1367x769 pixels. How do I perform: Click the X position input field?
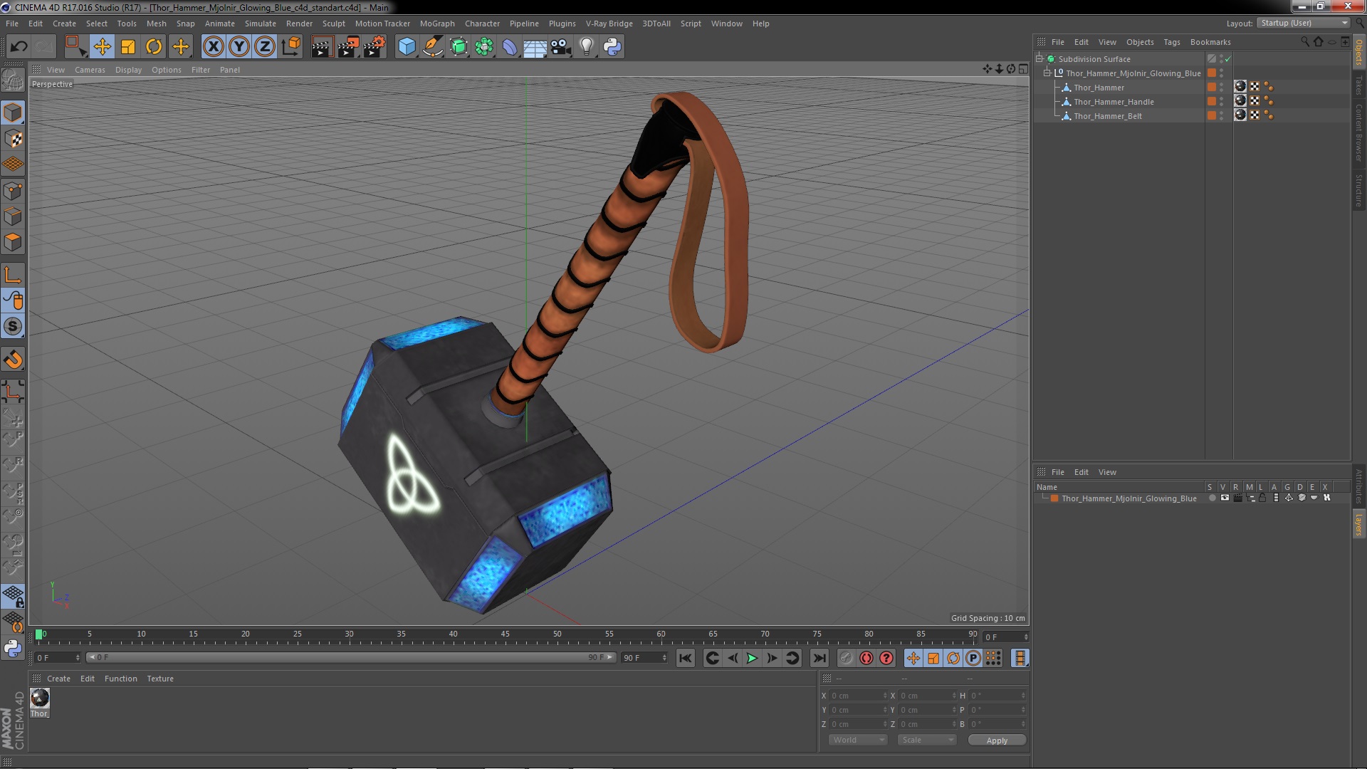click(x=858, y=696)
